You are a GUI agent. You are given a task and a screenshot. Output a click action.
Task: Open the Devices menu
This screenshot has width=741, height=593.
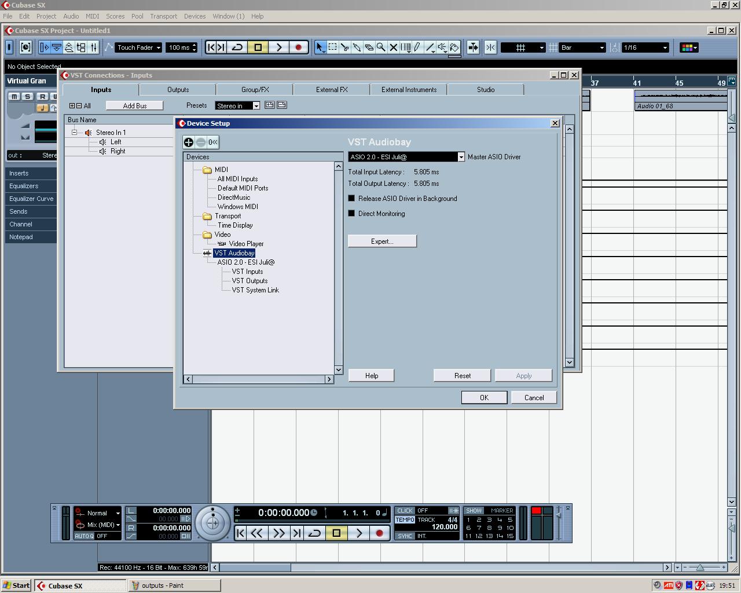pos(195,16)
